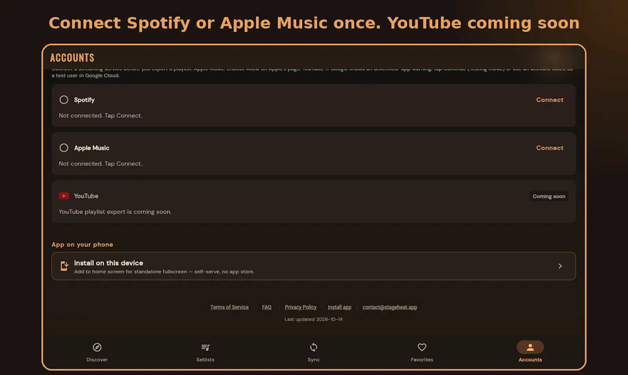Expand the Install on this device chevron
628x375 pixels.
tap(560, 266)
